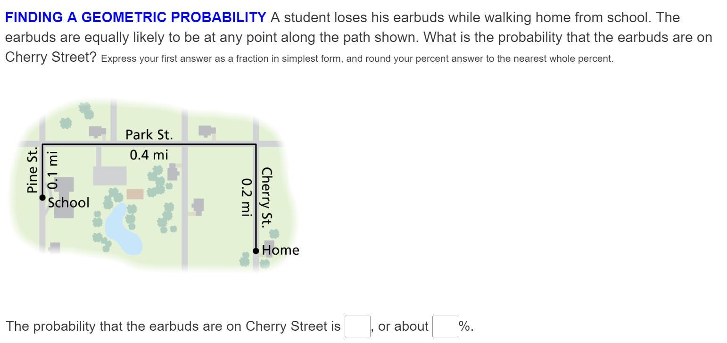
Task: Click the large gray building below Park St.
Action: (109, 176)
